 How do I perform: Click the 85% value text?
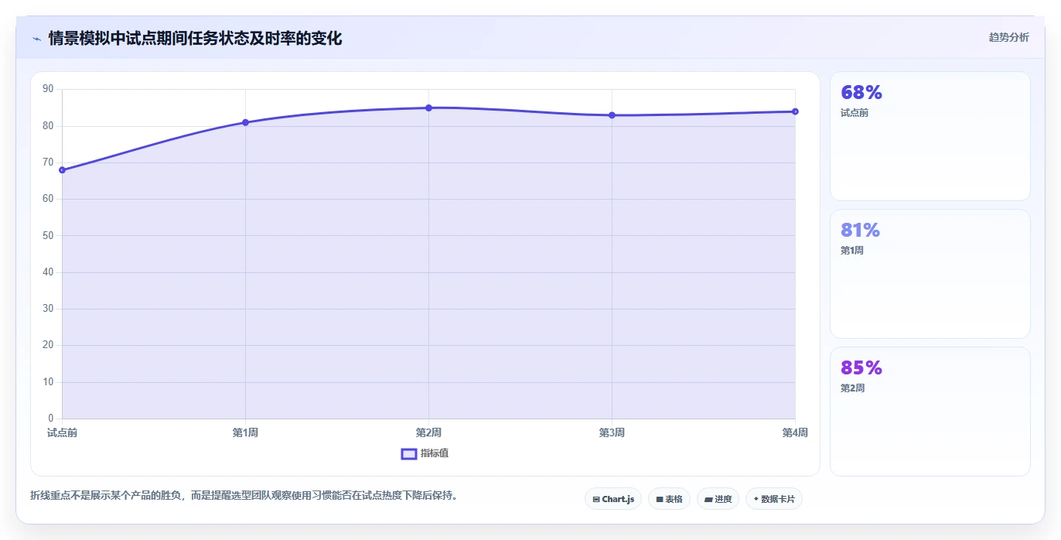[861, 368]
